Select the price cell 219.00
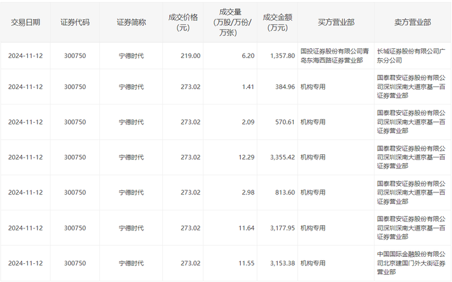Viewport: 452px width, 282px height. click(190, 56)
